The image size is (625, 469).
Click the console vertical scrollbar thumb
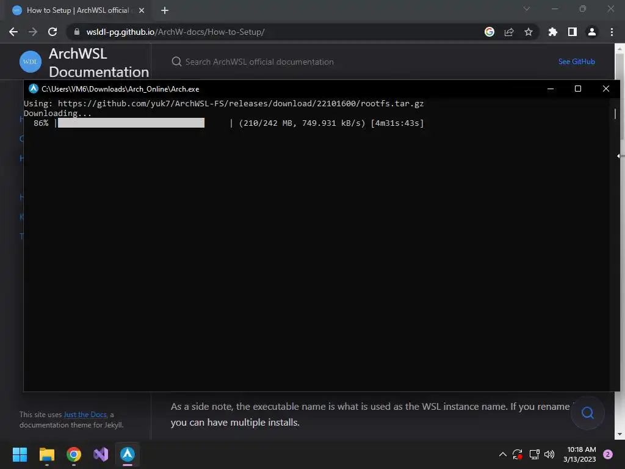615,114
